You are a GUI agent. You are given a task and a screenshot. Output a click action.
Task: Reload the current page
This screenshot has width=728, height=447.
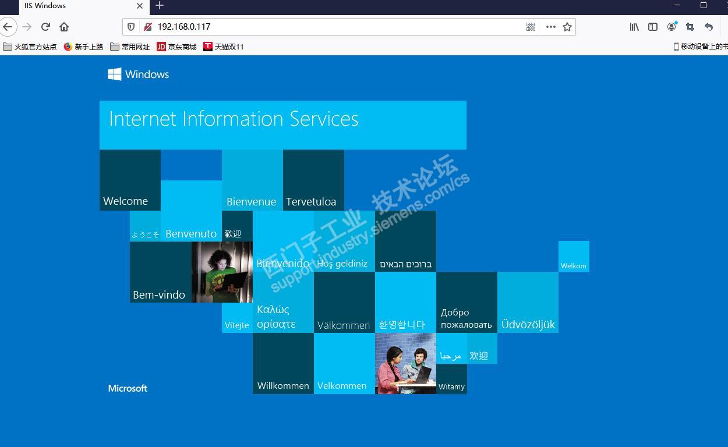pyautogui.click(x=45, y=27)
